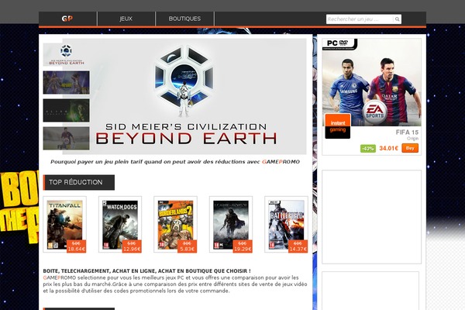Open the FIFA 15 cover image
Screen dimensions: 465x310
[371, 82]
